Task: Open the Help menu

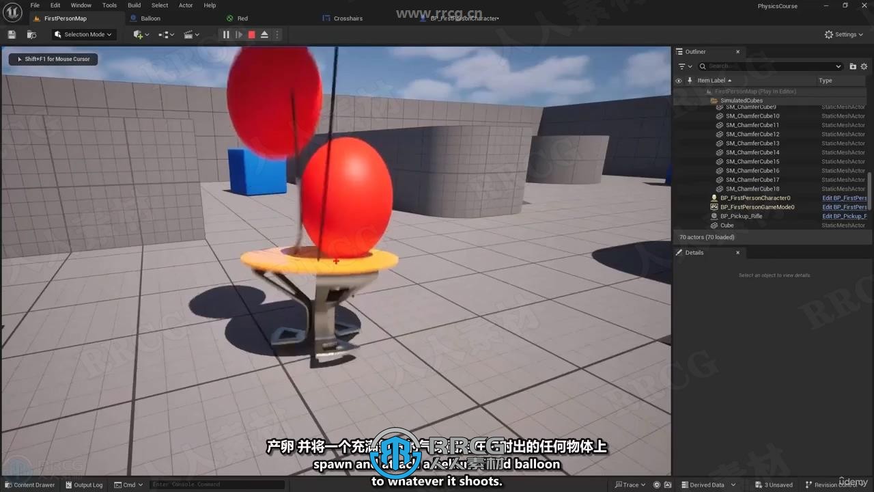Action: (210, 5)
